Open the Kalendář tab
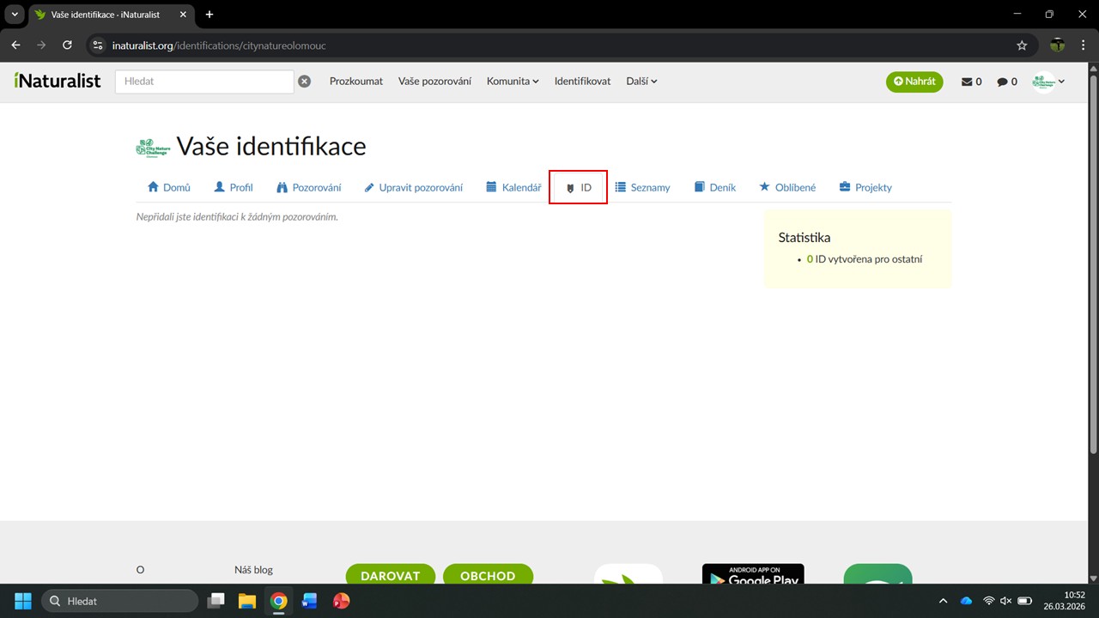Image resolution: width=1099 pixels, height=618 pixels. click(x=513, y=187)
